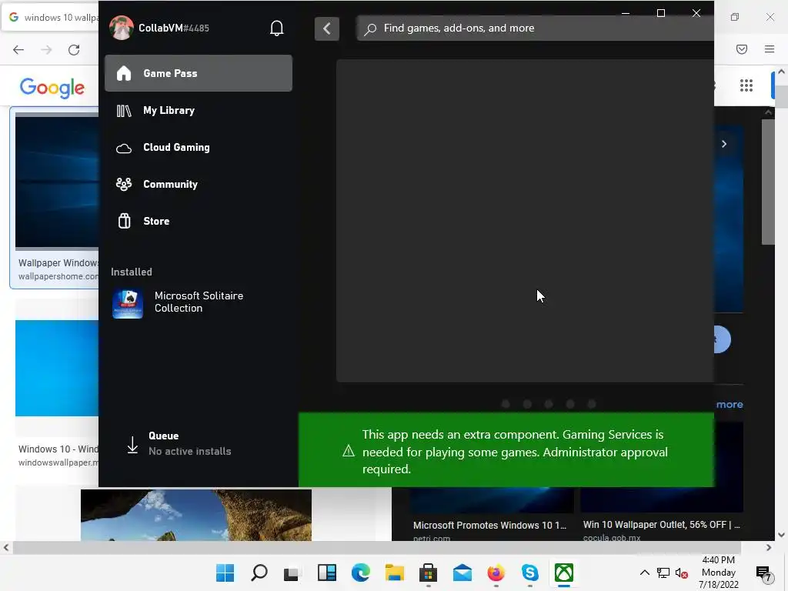The image size is (788, 591).
Task: Reload the page in Firefox
Action: [x=74, y=50]
